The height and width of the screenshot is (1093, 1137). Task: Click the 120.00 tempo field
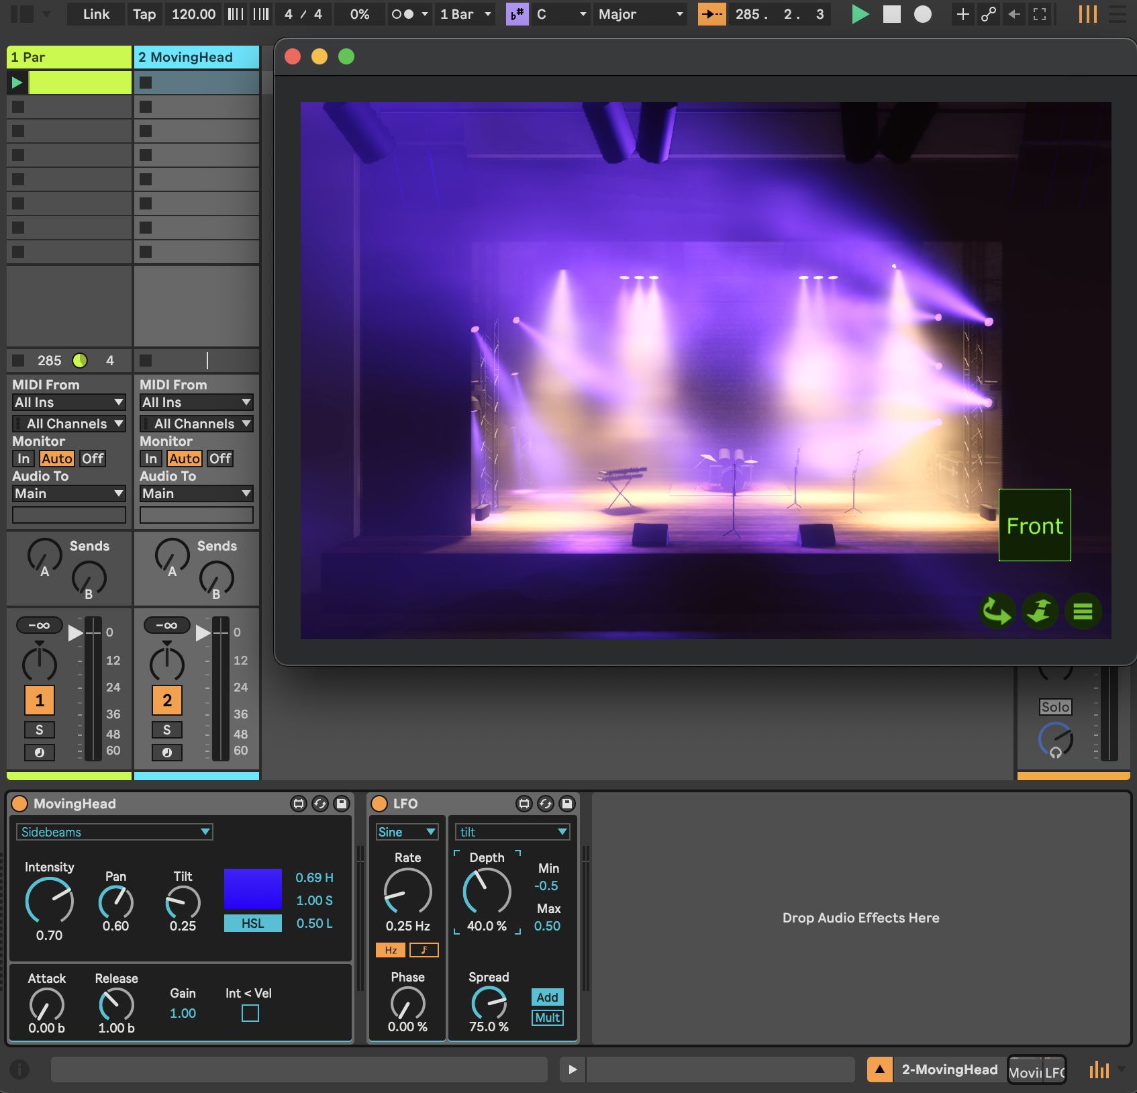click(x=193, y=14)
